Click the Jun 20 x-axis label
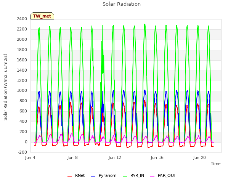Screen dimensions: 244x183 [x=199, y=157]
